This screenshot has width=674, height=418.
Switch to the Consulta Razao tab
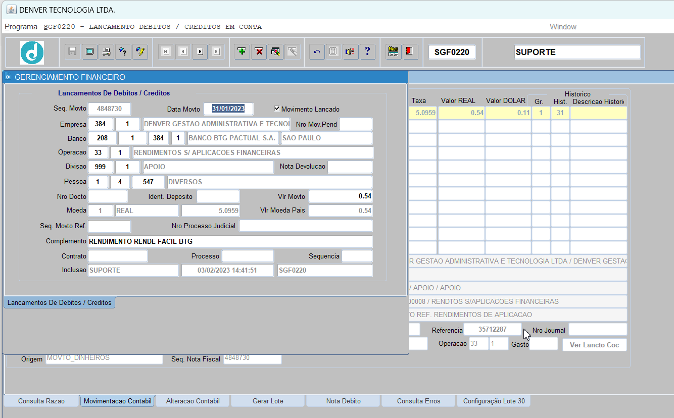click(41, 401)
